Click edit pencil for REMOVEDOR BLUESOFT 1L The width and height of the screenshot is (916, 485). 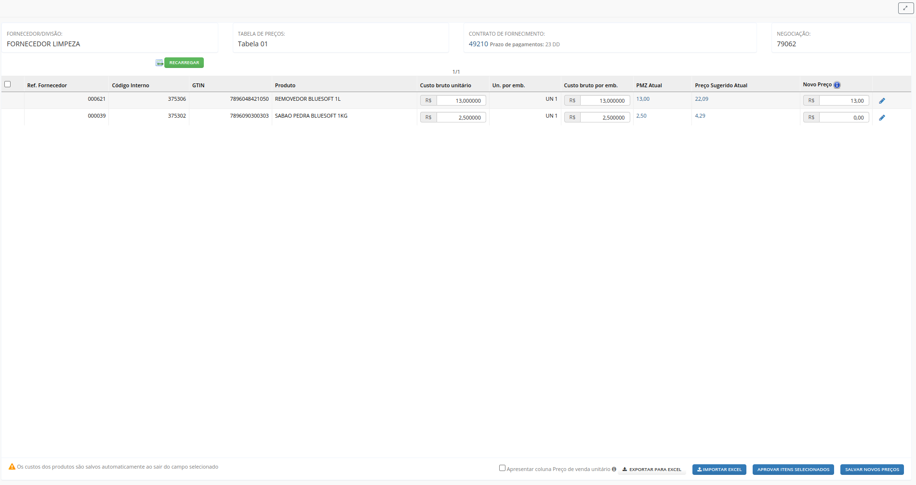(x=882, y=101)
